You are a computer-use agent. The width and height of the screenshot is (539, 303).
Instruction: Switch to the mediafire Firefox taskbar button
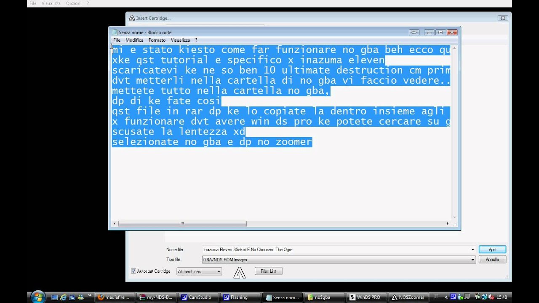pos(114,297)
